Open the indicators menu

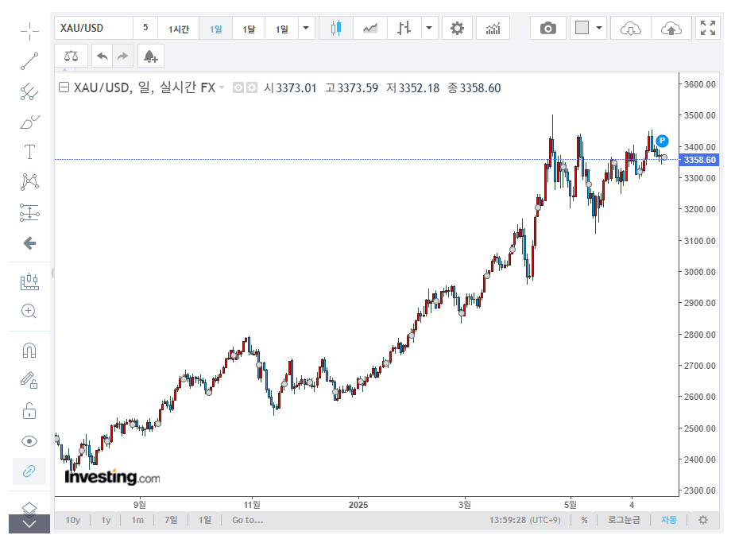pyautogui.click(x=493, y=28)
